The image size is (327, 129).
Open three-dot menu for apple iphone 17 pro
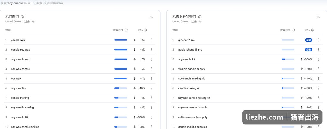[319, 50]
